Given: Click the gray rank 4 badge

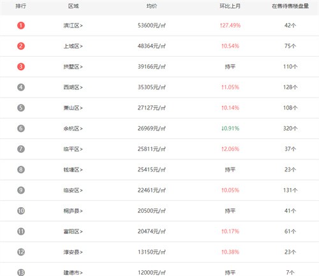Looking at the screenshot, I should tap(21, 87).
